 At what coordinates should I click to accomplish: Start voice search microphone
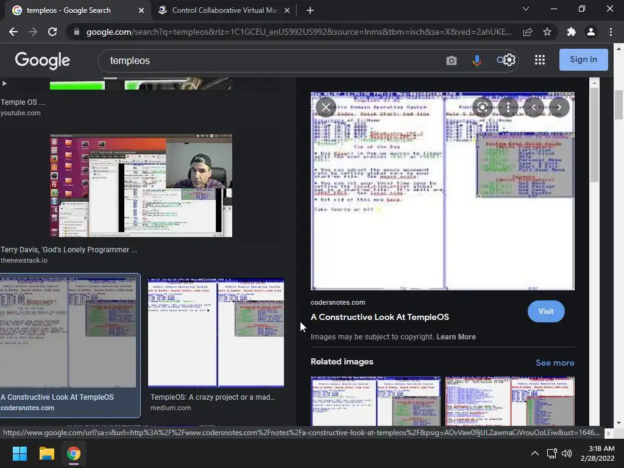tap(477, 60)
